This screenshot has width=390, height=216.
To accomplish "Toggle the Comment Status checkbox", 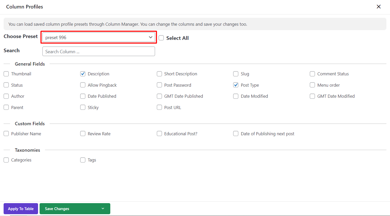I will tap(312, 74).
